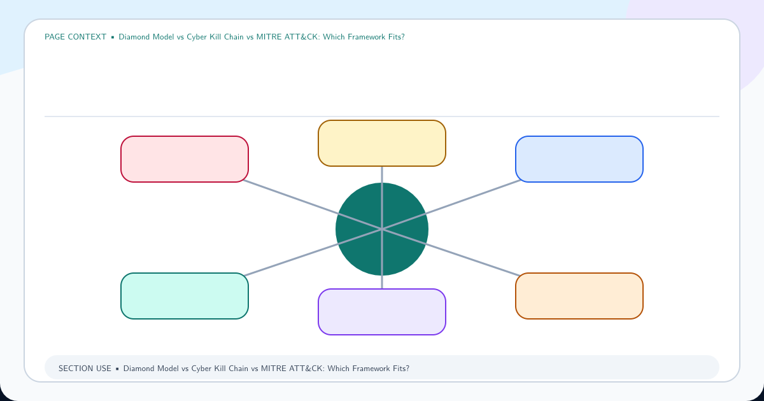
Task: Select the light blue node
Action: point(579,159)
